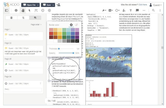Zoom out with the minus icon
The image size is (166, 108).
pos(43,10)
